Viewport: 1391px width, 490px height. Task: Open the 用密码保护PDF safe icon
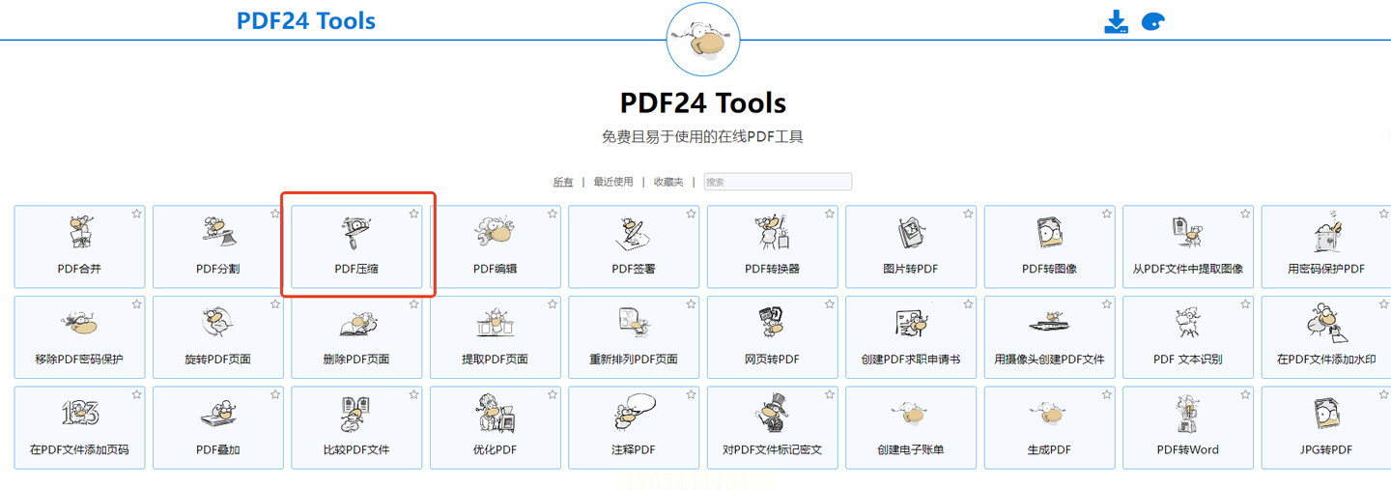pos(1326,233)
